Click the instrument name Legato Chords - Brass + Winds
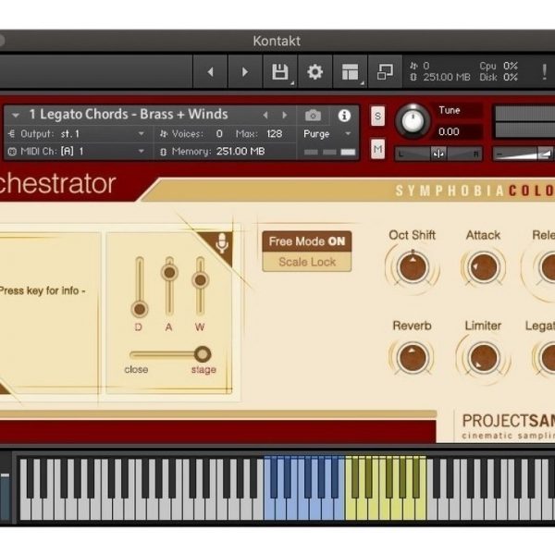The image size is (555, 555). coord(129,115)
